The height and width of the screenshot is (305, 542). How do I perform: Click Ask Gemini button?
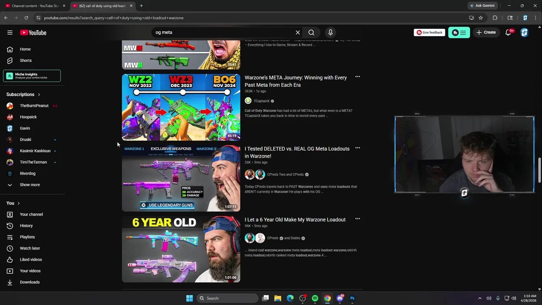(482, 6)
